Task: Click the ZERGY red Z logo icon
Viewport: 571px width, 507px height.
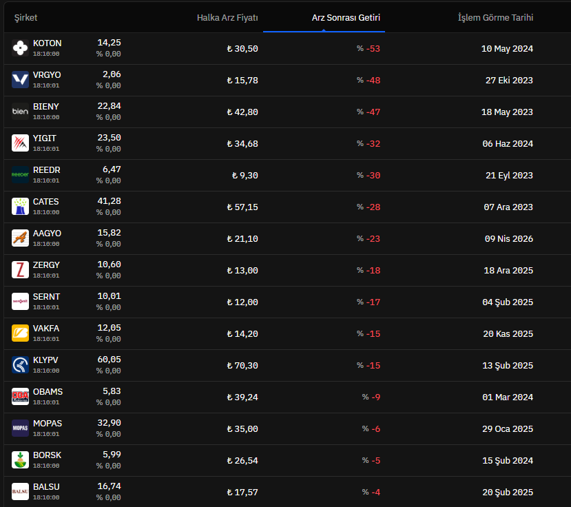Action: pyautogui.click(x=20, y=270)
